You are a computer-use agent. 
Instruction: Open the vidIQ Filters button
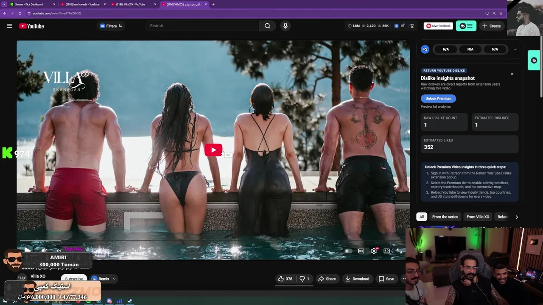point(111,26)
